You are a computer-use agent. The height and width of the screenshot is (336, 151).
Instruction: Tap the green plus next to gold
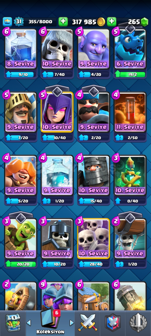[x=63, y=22]
